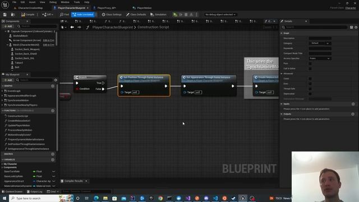Open the debug object selector dropdown
This screenshot has height=202, width=359.
pos(220,15)
